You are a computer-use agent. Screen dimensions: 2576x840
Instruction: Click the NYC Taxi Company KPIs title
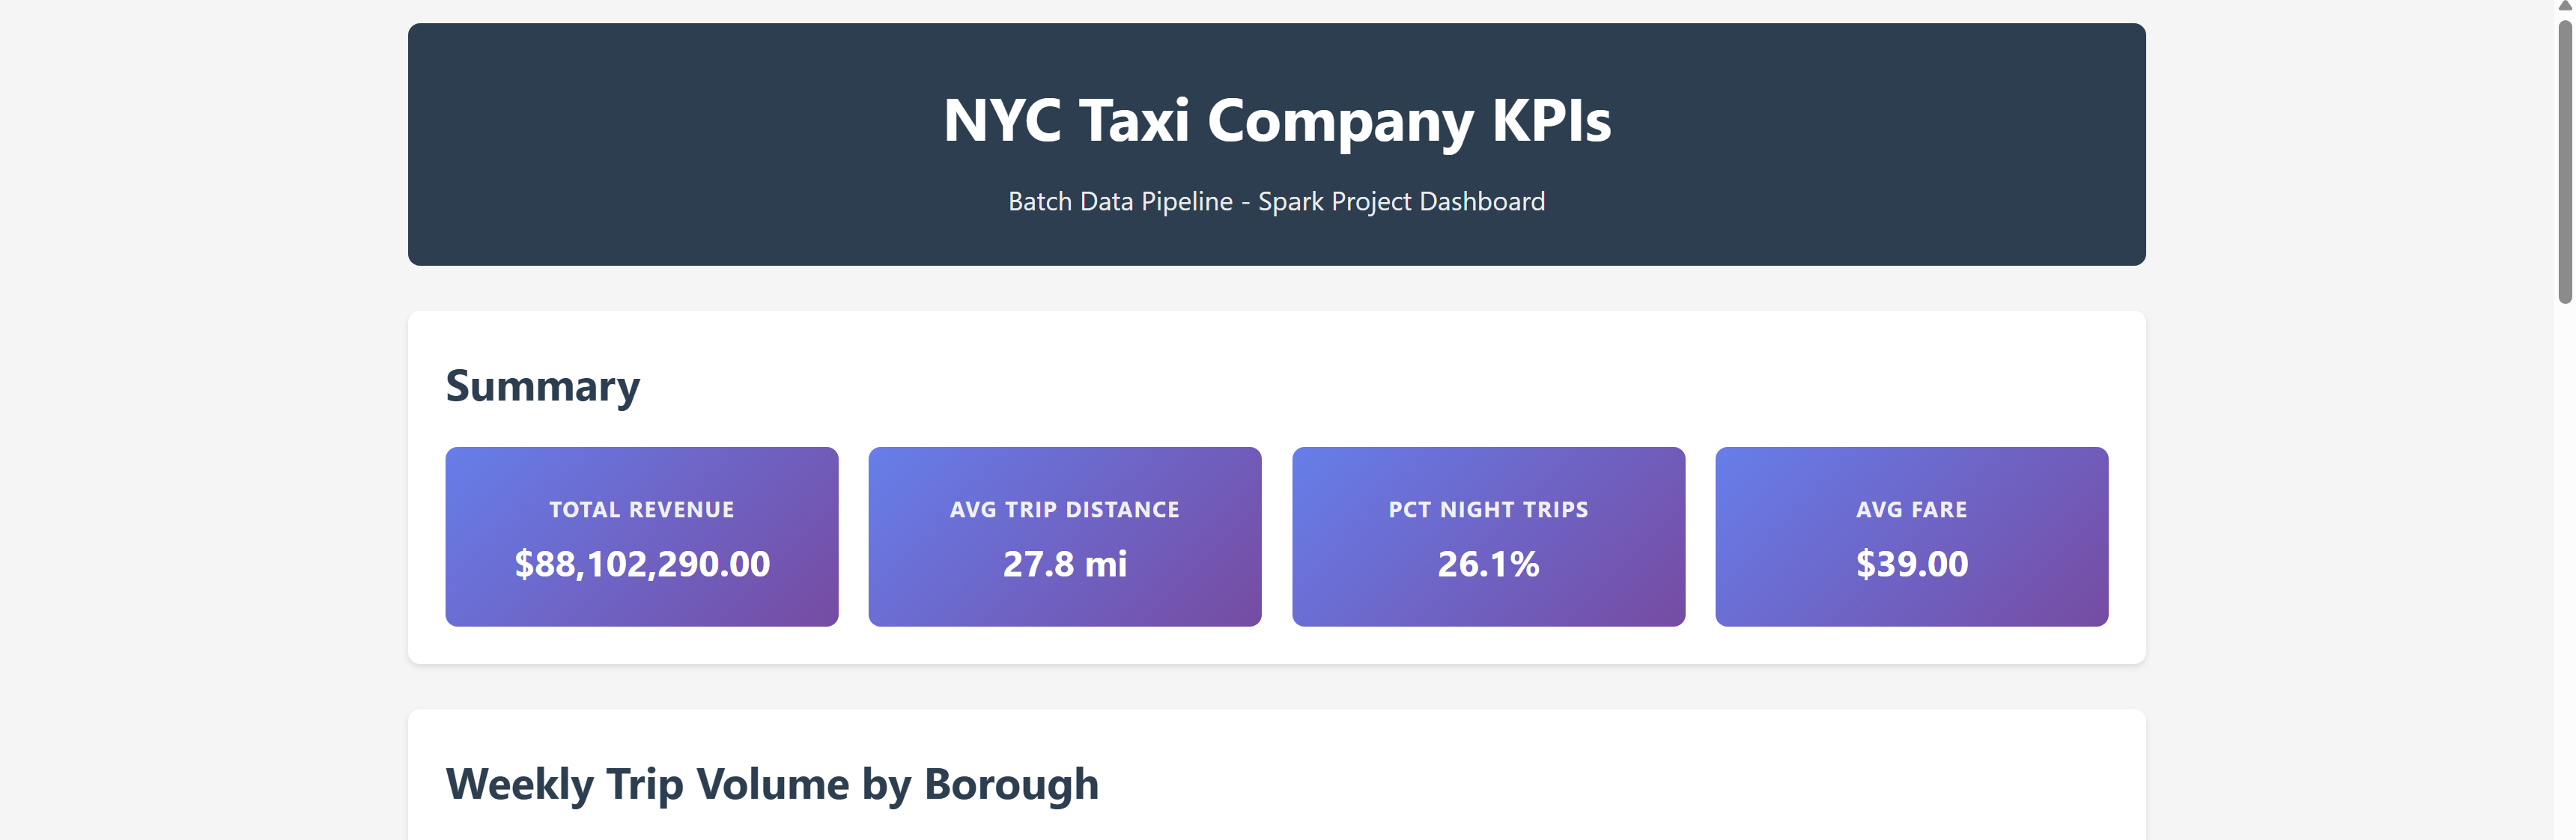click(1277, 120)
